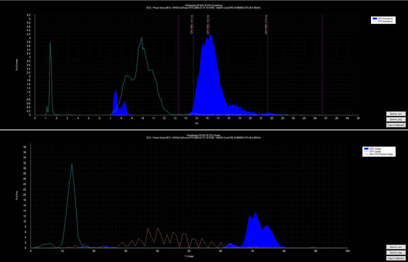Viewport: 408px width, 262px height.
Task: Click the blue GPU frametime legend swatch
Action: [375, 19]
